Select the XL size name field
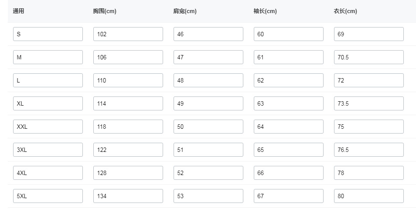This screenshot has width=416, height=213. tap(48, 103)
